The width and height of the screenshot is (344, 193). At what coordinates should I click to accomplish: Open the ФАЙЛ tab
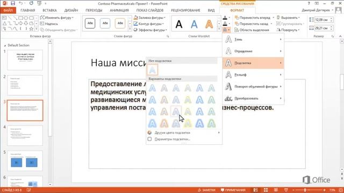click(x=8, y=10)
